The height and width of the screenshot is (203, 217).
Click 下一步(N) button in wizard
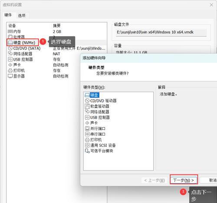184,180
